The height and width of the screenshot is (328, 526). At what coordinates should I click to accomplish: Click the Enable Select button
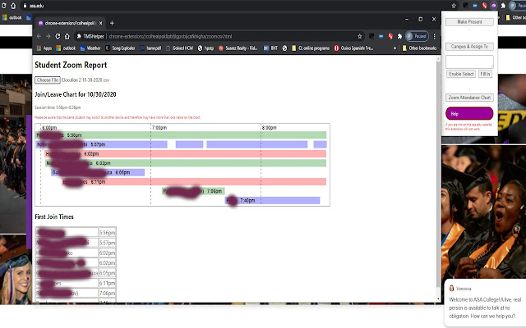coord(461,74)
